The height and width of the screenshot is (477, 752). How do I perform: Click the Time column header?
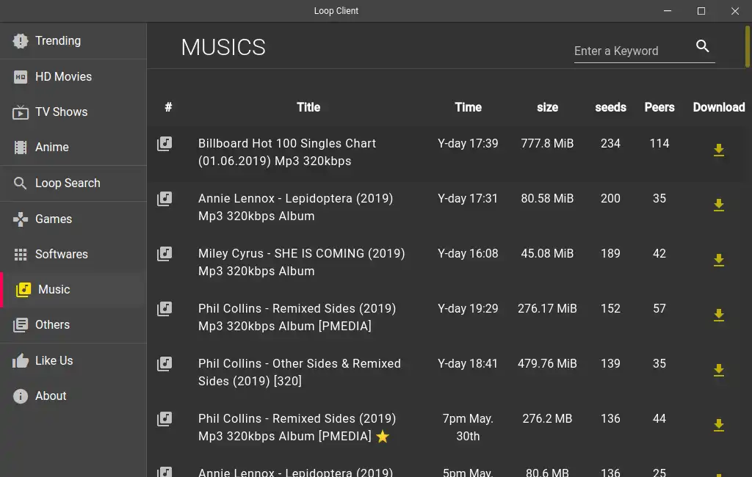coord(468,107)
